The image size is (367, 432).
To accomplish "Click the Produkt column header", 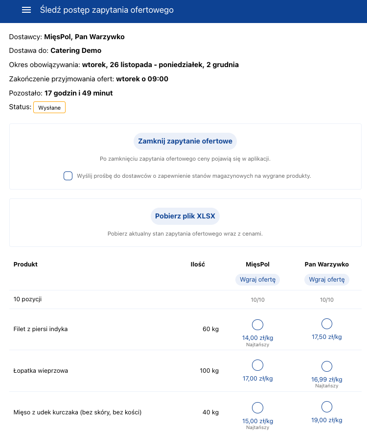I will pyautogui.click(x=25, y=264).
